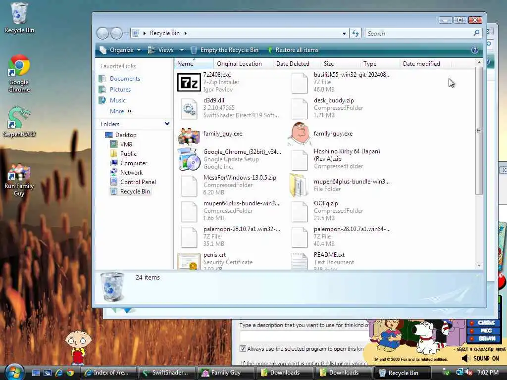Click the refresh button beside address bar
This screenshot has width=507, height=380.
coord(355,33)
